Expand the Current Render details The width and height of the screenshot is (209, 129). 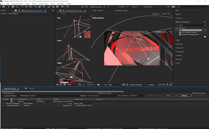point(2,96)
